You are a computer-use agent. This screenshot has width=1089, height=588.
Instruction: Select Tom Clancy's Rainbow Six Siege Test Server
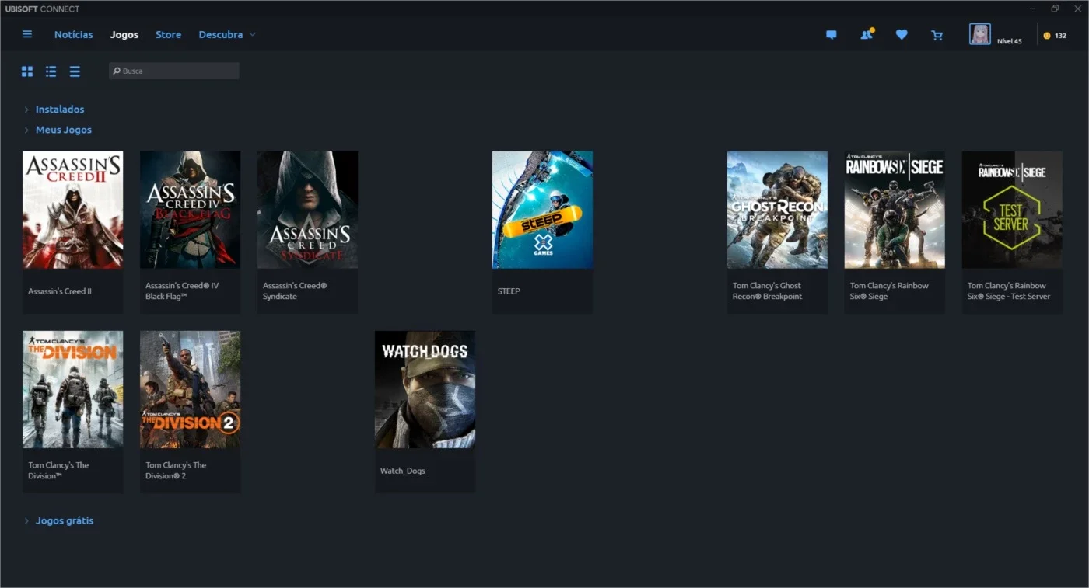tap(1012, 232)
